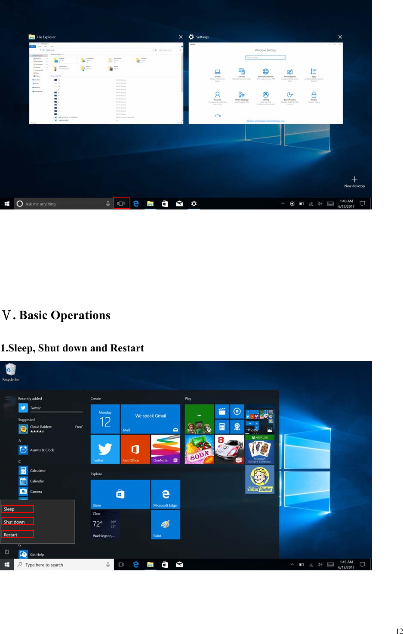This screenshot has width=403, height=634.
Task: Open the Microsoft Edge tile
Action: tap(166, 494)
